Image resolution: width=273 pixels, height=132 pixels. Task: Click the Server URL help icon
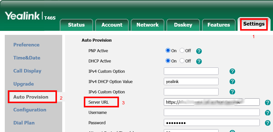pyautogui.click(x=268, y=102)
